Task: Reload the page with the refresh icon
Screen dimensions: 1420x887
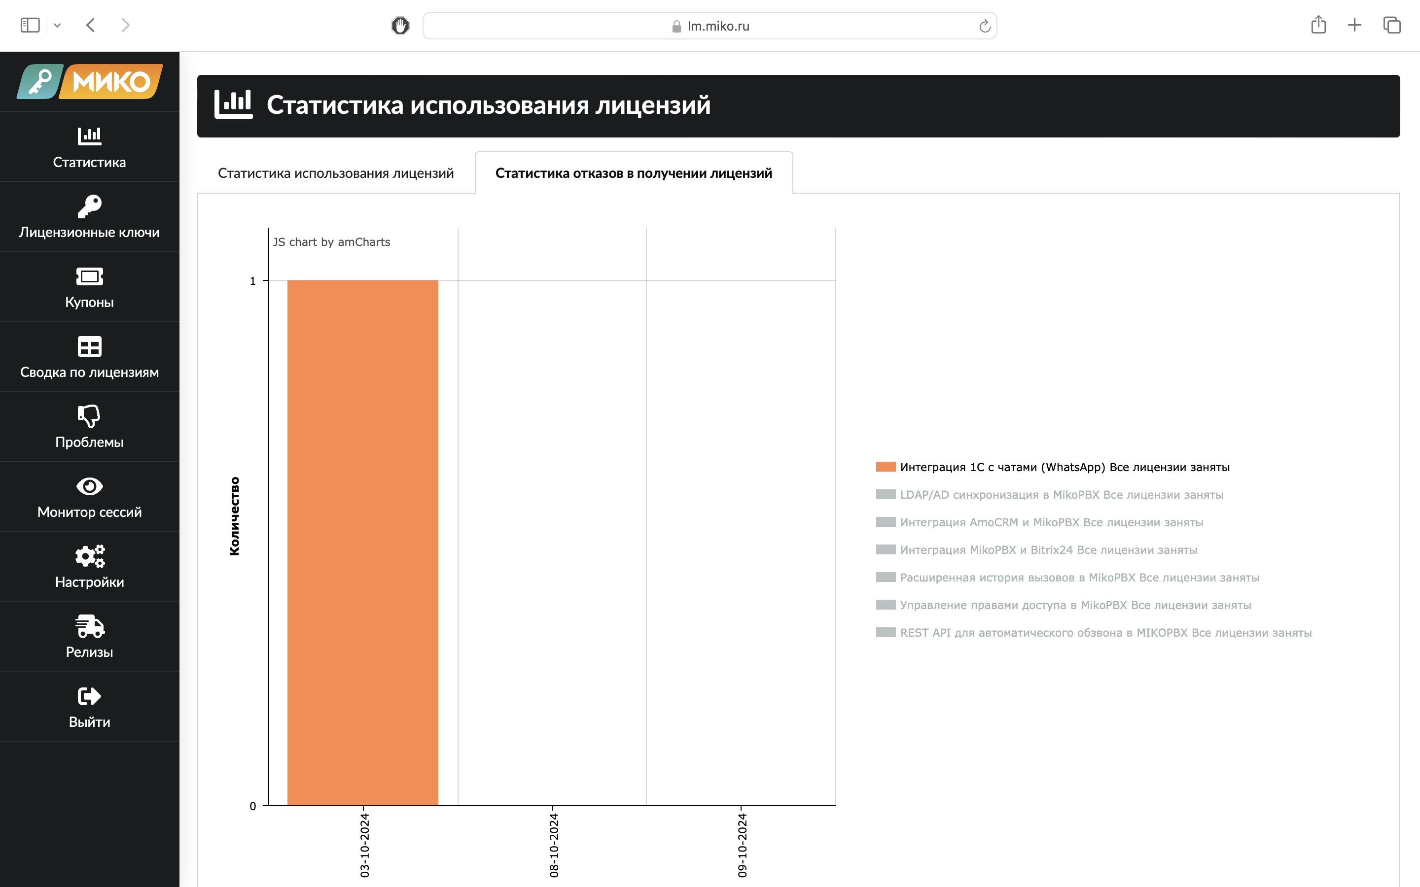Action: 985,26
